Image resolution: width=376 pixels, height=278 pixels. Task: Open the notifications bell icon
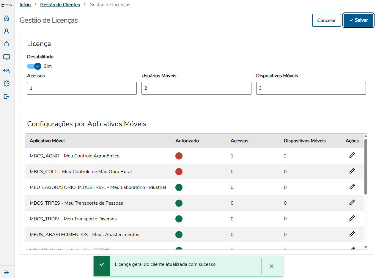pyautogui.click(x=7, y=44)
